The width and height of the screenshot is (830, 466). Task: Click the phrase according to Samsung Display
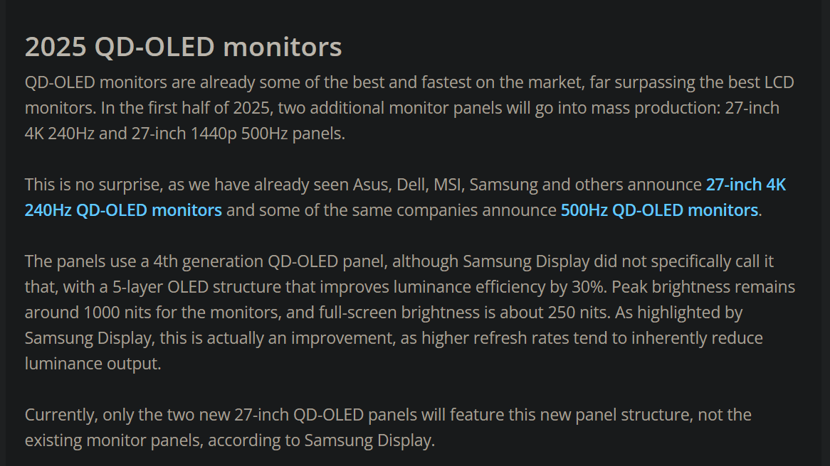(x=320, y=440)
